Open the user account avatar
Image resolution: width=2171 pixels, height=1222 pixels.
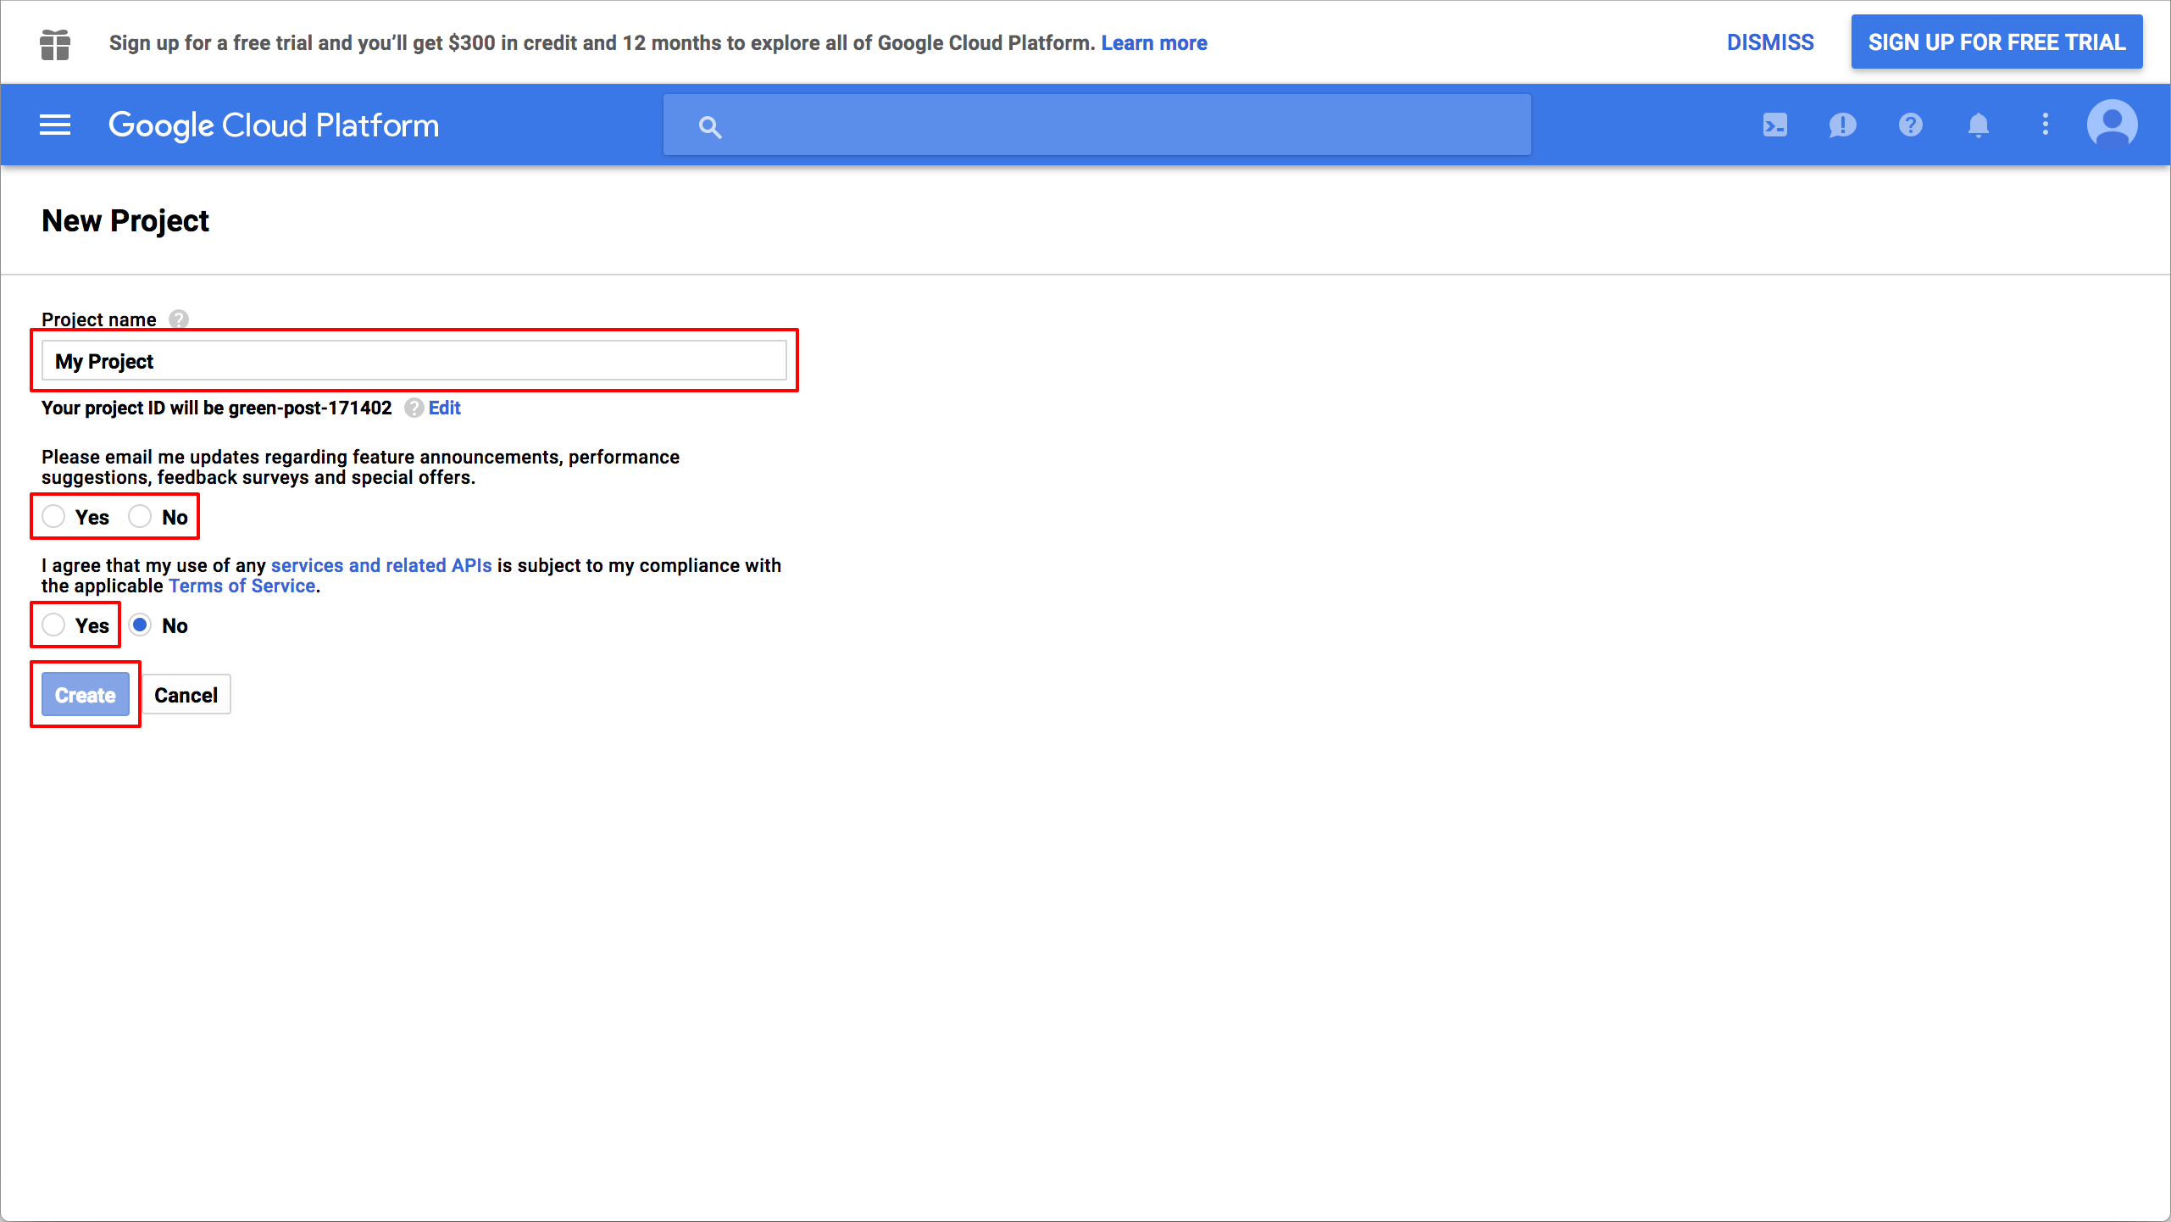click(x=2112, y=125)
